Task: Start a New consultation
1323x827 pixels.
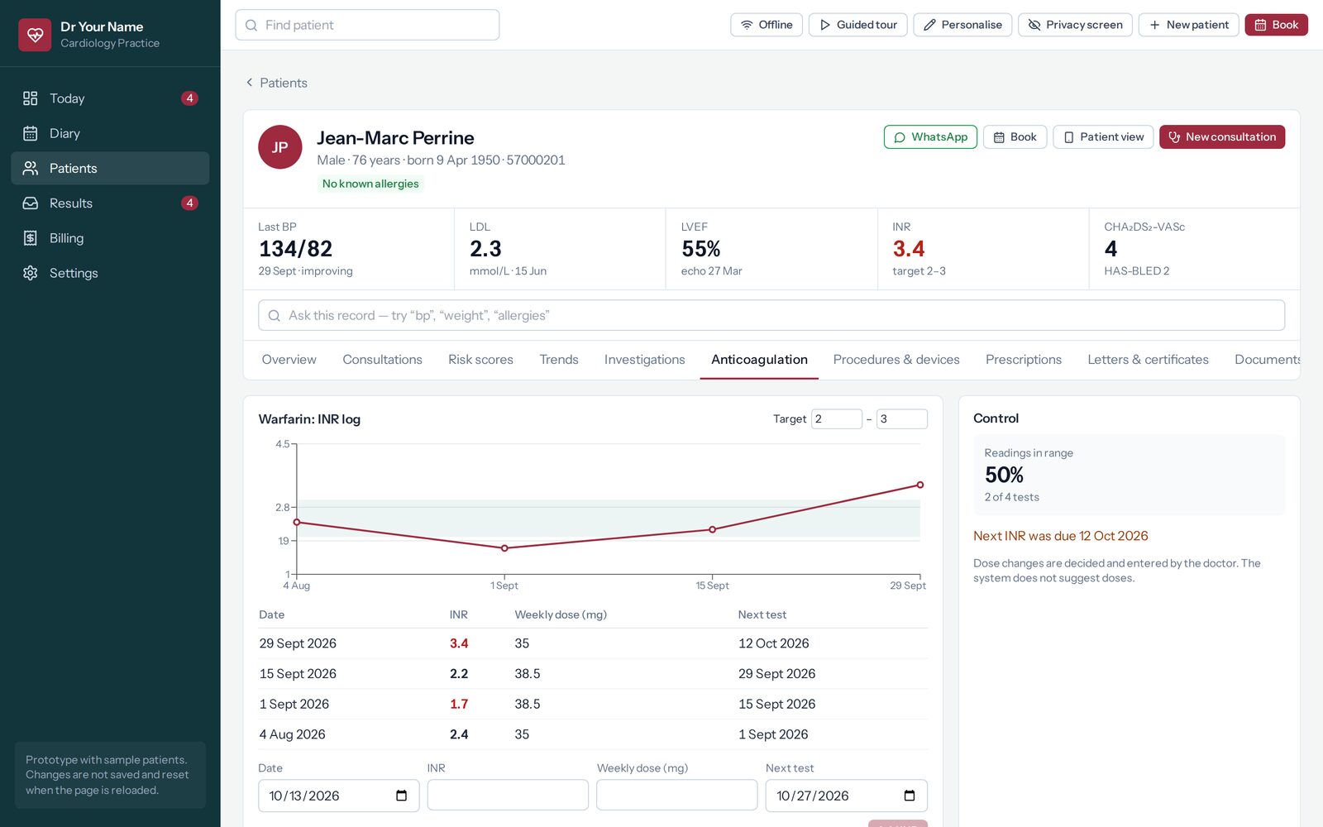Action: (1222, 137)
